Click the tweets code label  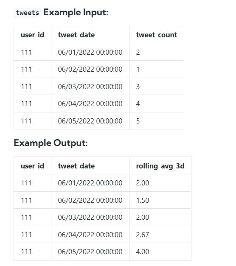coord(27,13)
